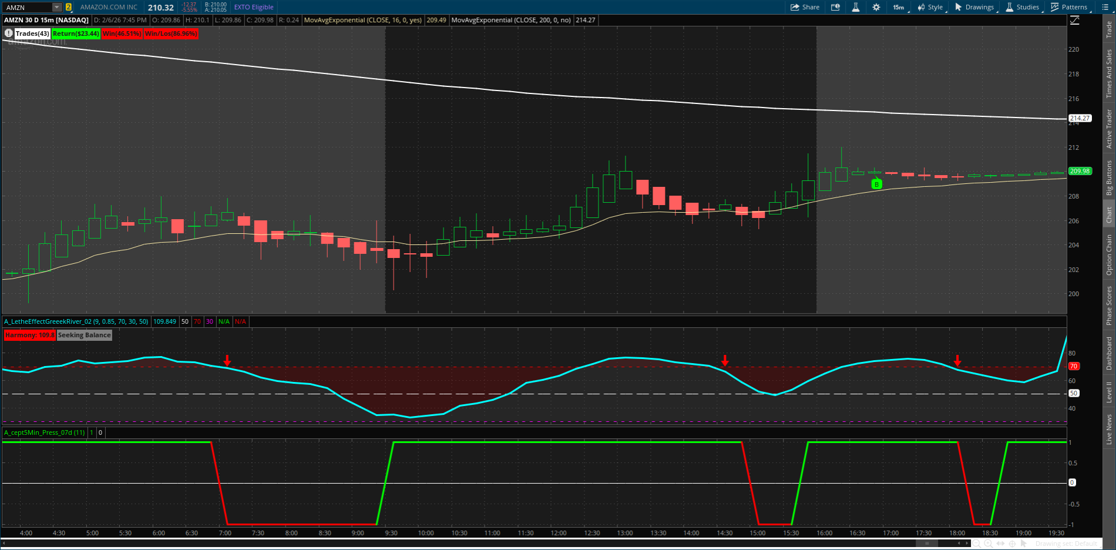This screenshot has width=1116, height=550.
Task: Open the Style dropdown menu
Action: (930, 7)
